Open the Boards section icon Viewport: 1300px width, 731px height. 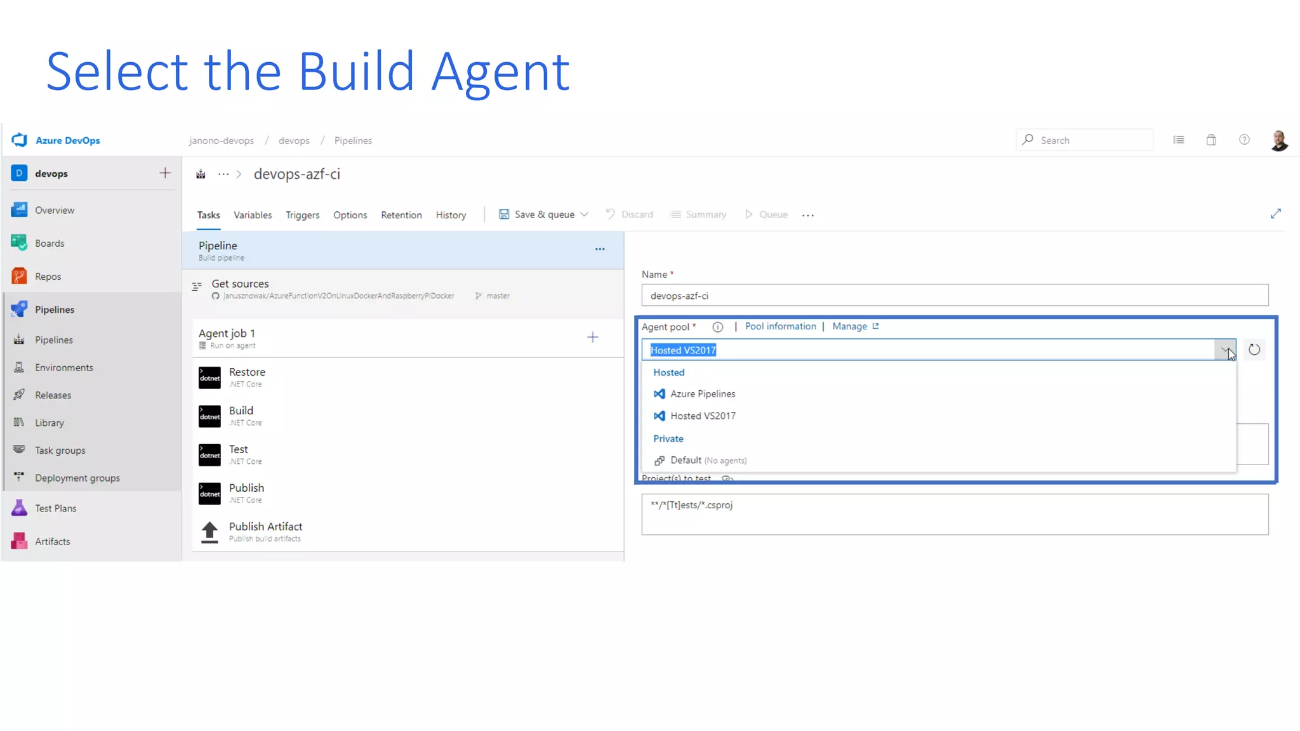(19, 243)
